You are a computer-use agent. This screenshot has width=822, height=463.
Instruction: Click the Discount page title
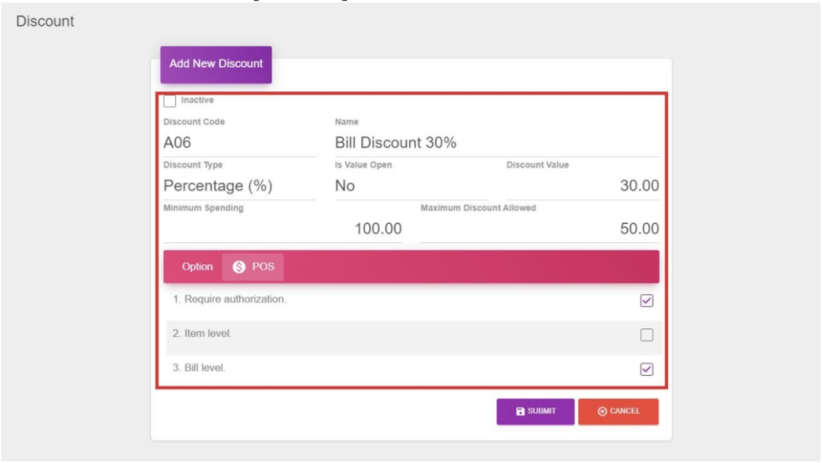coord(45,22)
